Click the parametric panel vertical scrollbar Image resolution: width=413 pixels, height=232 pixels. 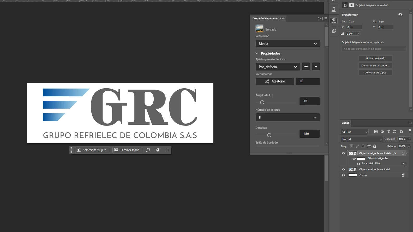pyautogui.click(x=326, y=36)
